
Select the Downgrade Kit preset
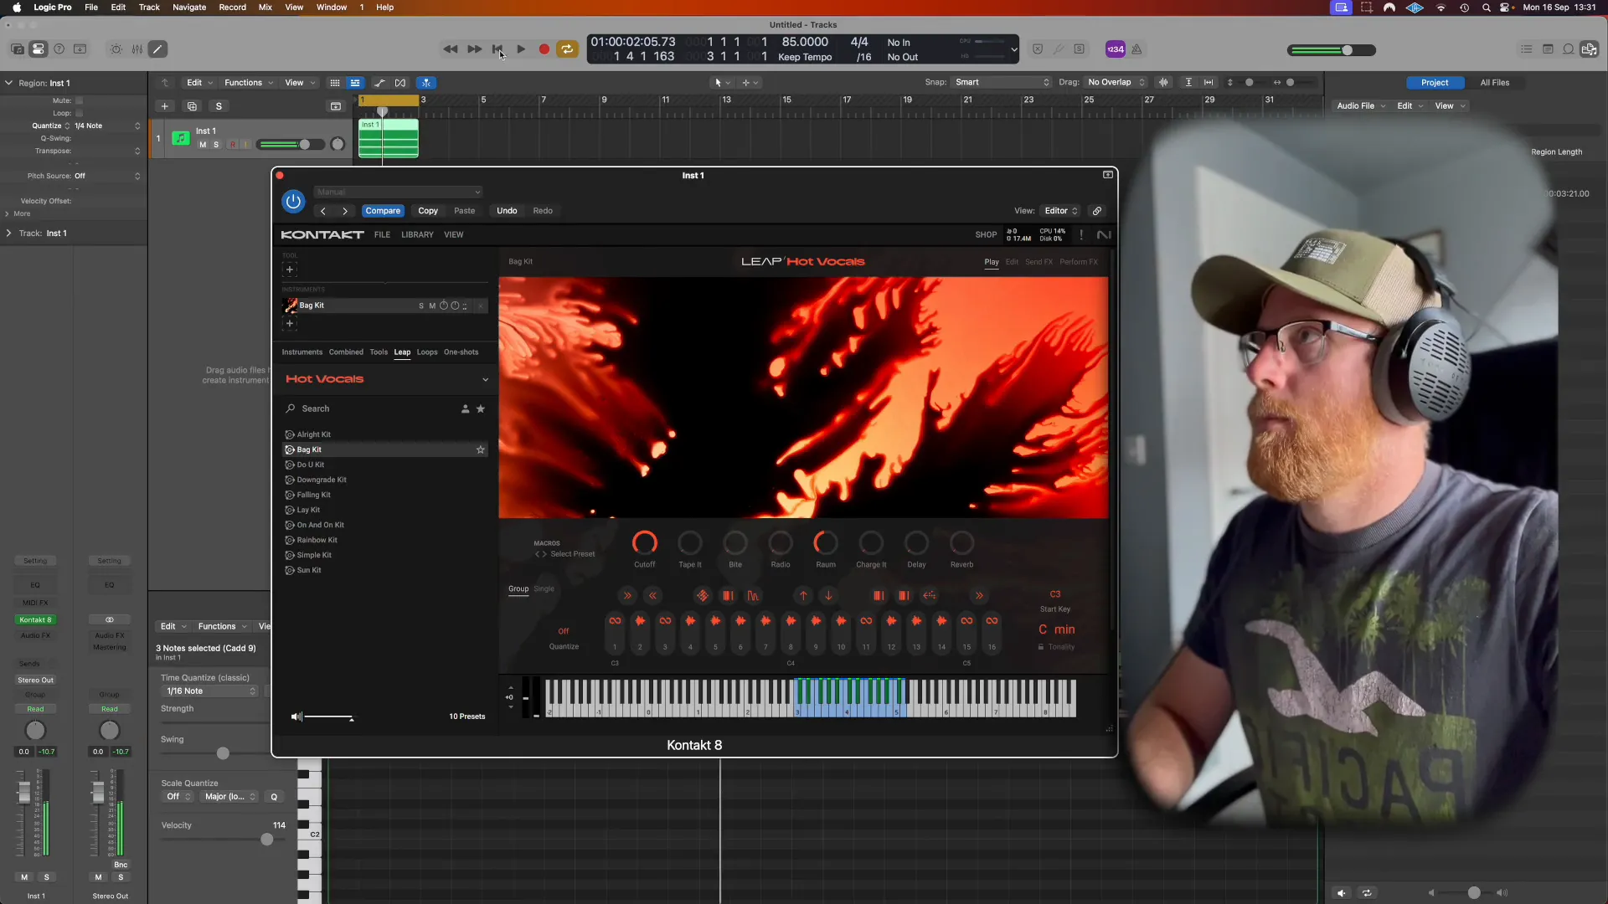coord(322,480)
